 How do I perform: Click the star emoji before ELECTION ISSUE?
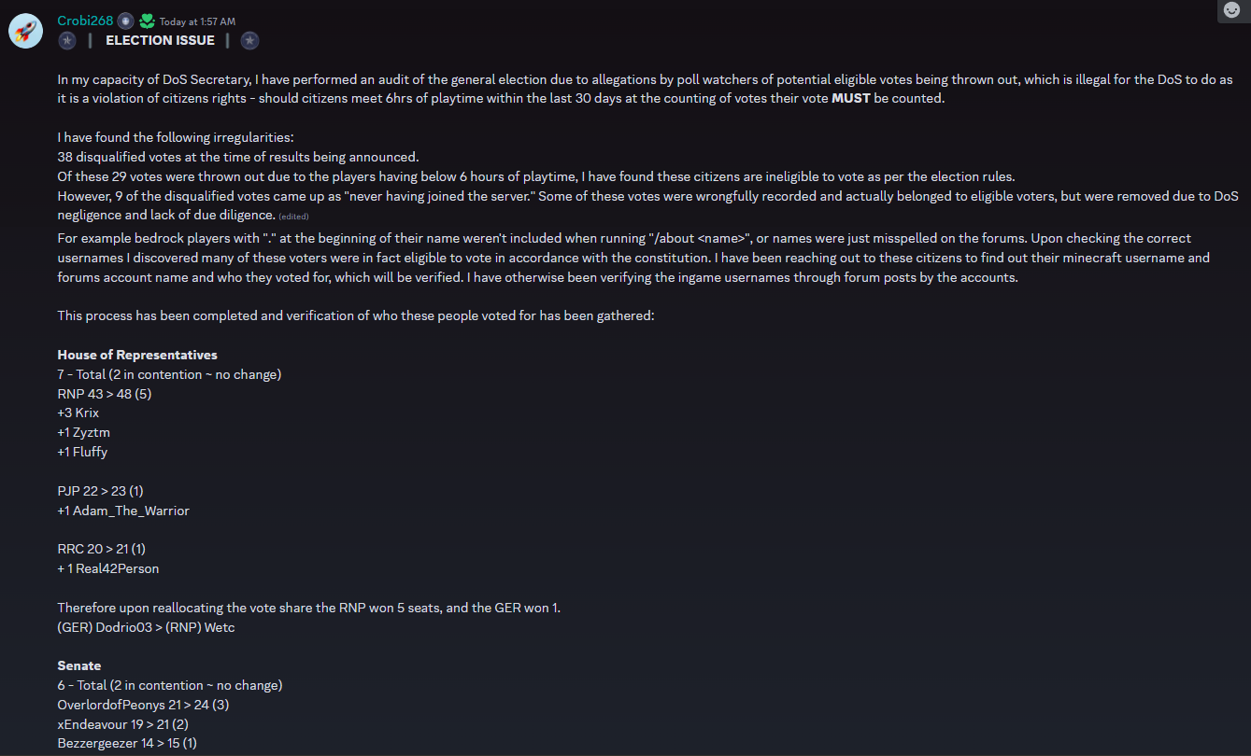click(x=66, y=40)
